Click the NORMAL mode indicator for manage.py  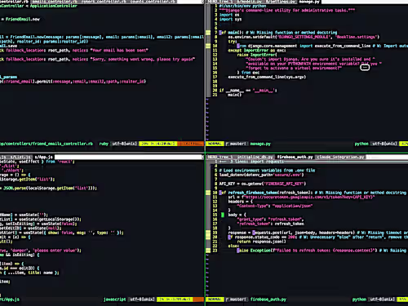pos(215,144)
